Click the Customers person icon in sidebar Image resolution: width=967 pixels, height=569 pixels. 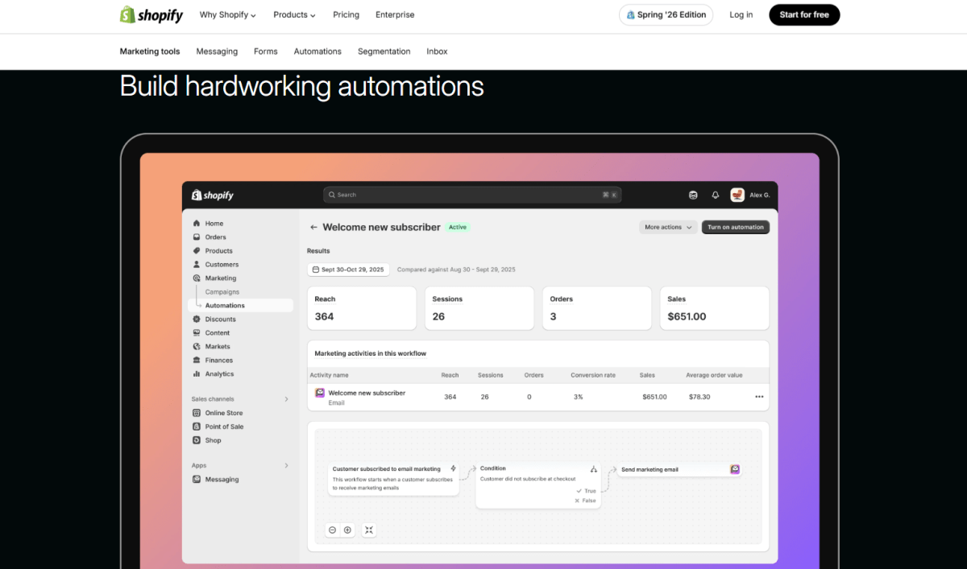(x=197, y=265)
